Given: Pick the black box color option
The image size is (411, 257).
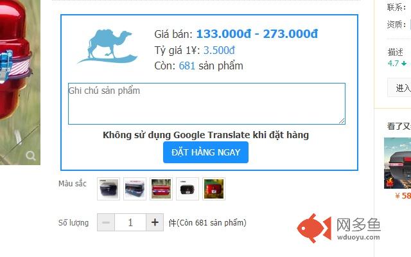Looking at the screenshot, I should coord(188,189).
